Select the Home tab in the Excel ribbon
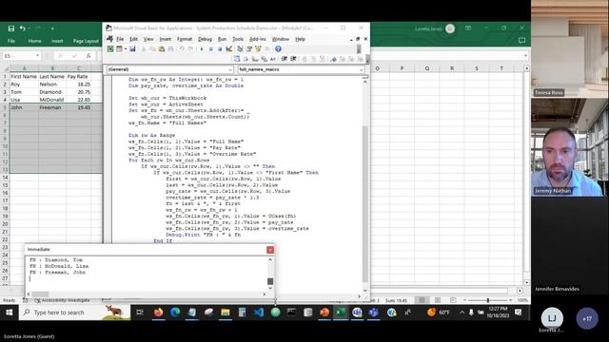The width and height of the screenshot is (609, 342). coord(34,41)
